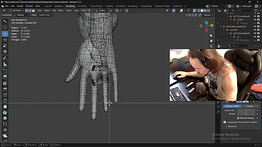262x147 pixels.
Task: Hide root.001 in viewport
Action: coord(255,30)
